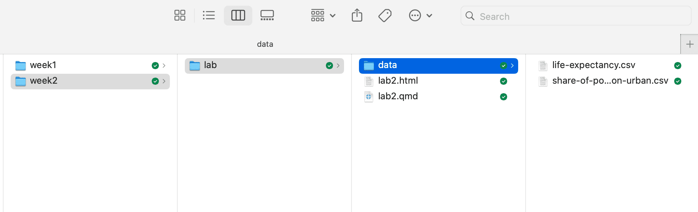The width and height of the screenshot is (698, 212).
Task: Select the lab2.html file
Action: 398,81
